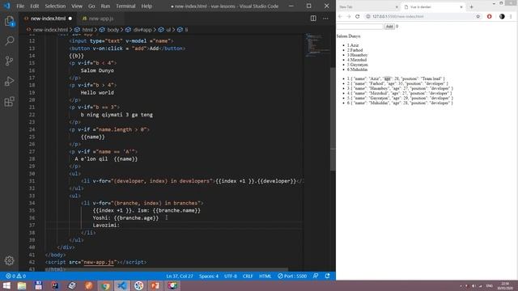
Task: Open File Explorer from the taskbar
Action: 22,285
